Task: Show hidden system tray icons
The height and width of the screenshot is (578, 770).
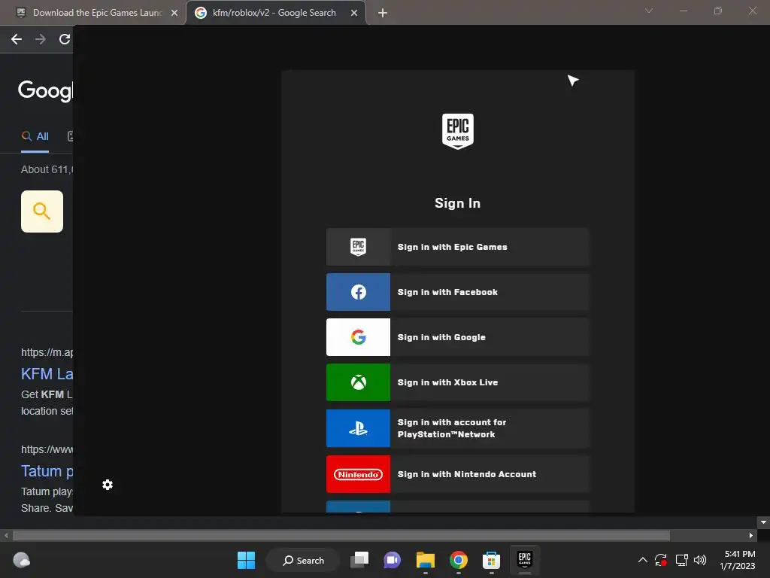Action: (642, 560)
